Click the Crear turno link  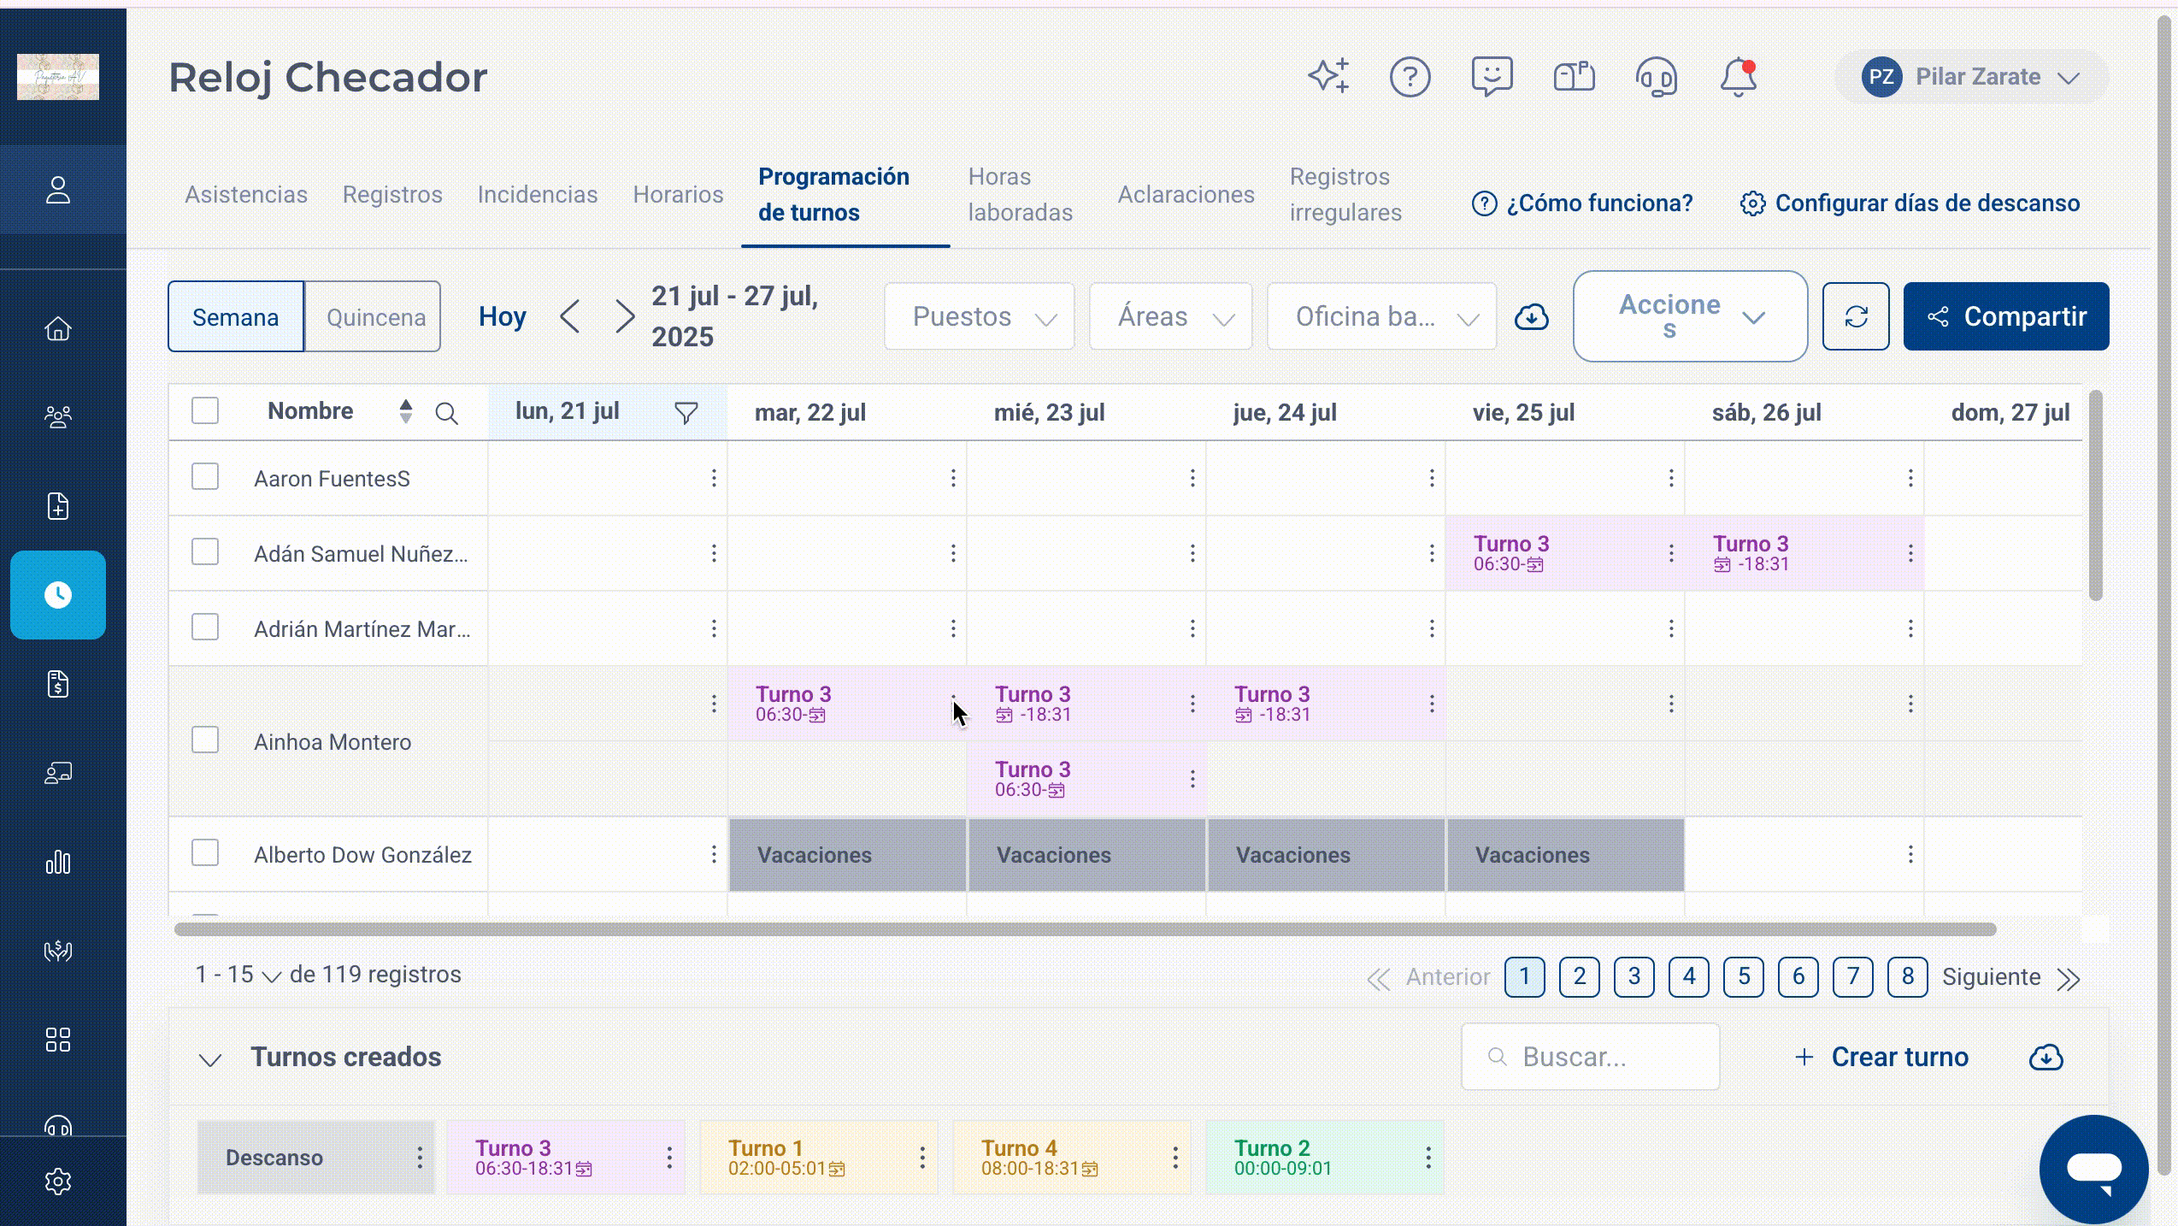tap(1881, 1058)
